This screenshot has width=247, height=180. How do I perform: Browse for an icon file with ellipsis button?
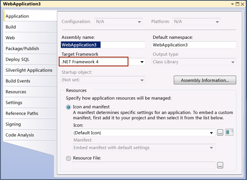(x=220, y=132)
